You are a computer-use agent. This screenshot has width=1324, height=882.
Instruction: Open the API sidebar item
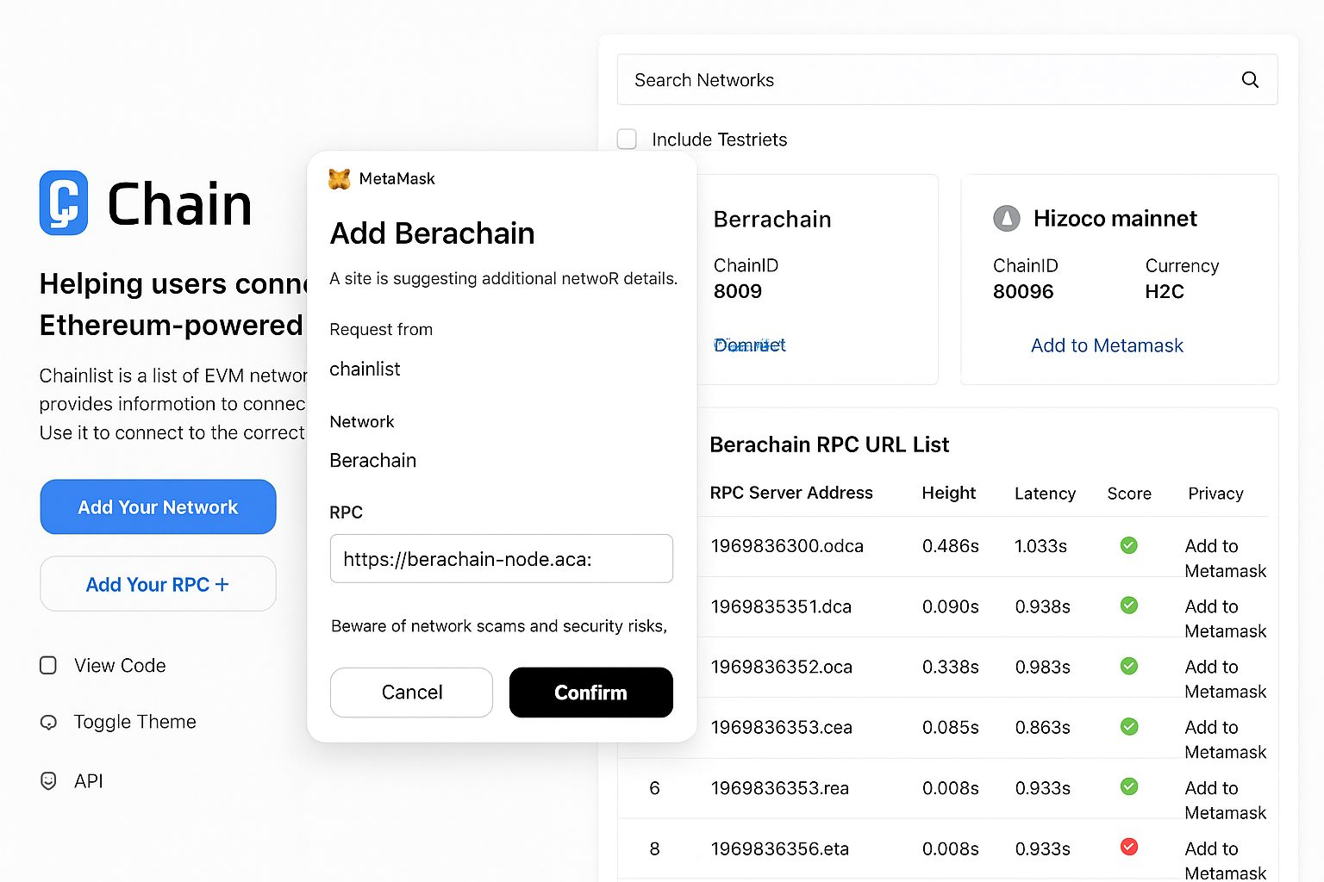(x=88, y=781)
